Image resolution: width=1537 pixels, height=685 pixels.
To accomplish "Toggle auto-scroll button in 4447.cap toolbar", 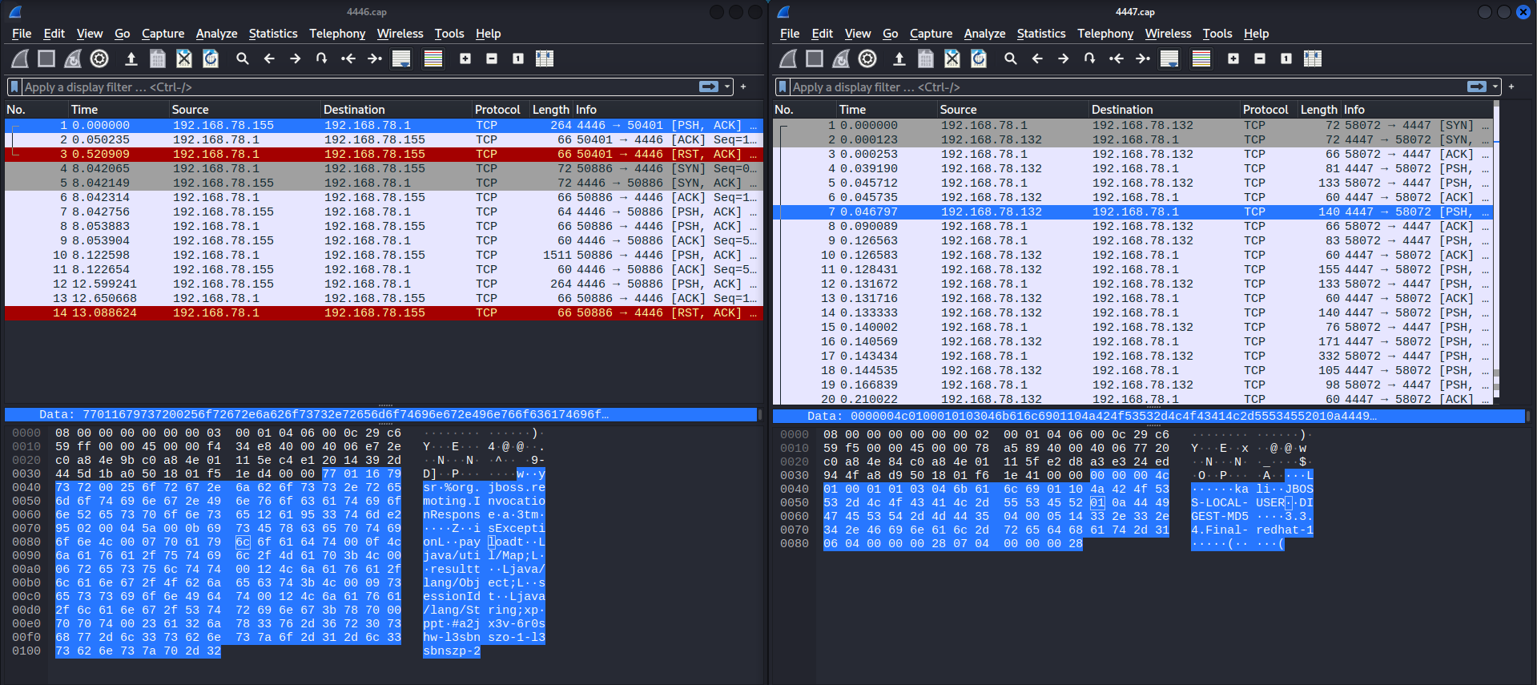I will (1169, 58).
